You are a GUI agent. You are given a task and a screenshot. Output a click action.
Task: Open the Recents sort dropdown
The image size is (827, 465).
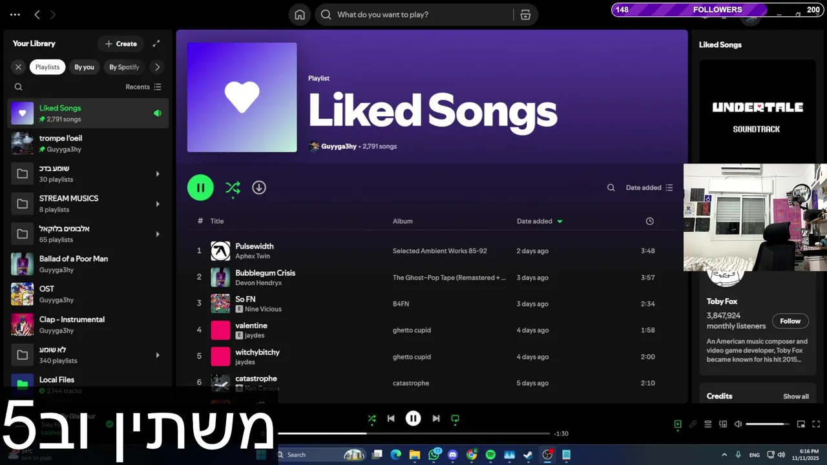coord(143,87)
